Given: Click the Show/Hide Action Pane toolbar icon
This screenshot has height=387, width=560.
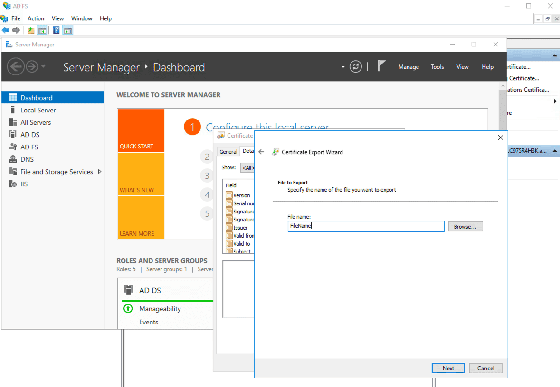Looking at the screenshot, I should (68, 30).
